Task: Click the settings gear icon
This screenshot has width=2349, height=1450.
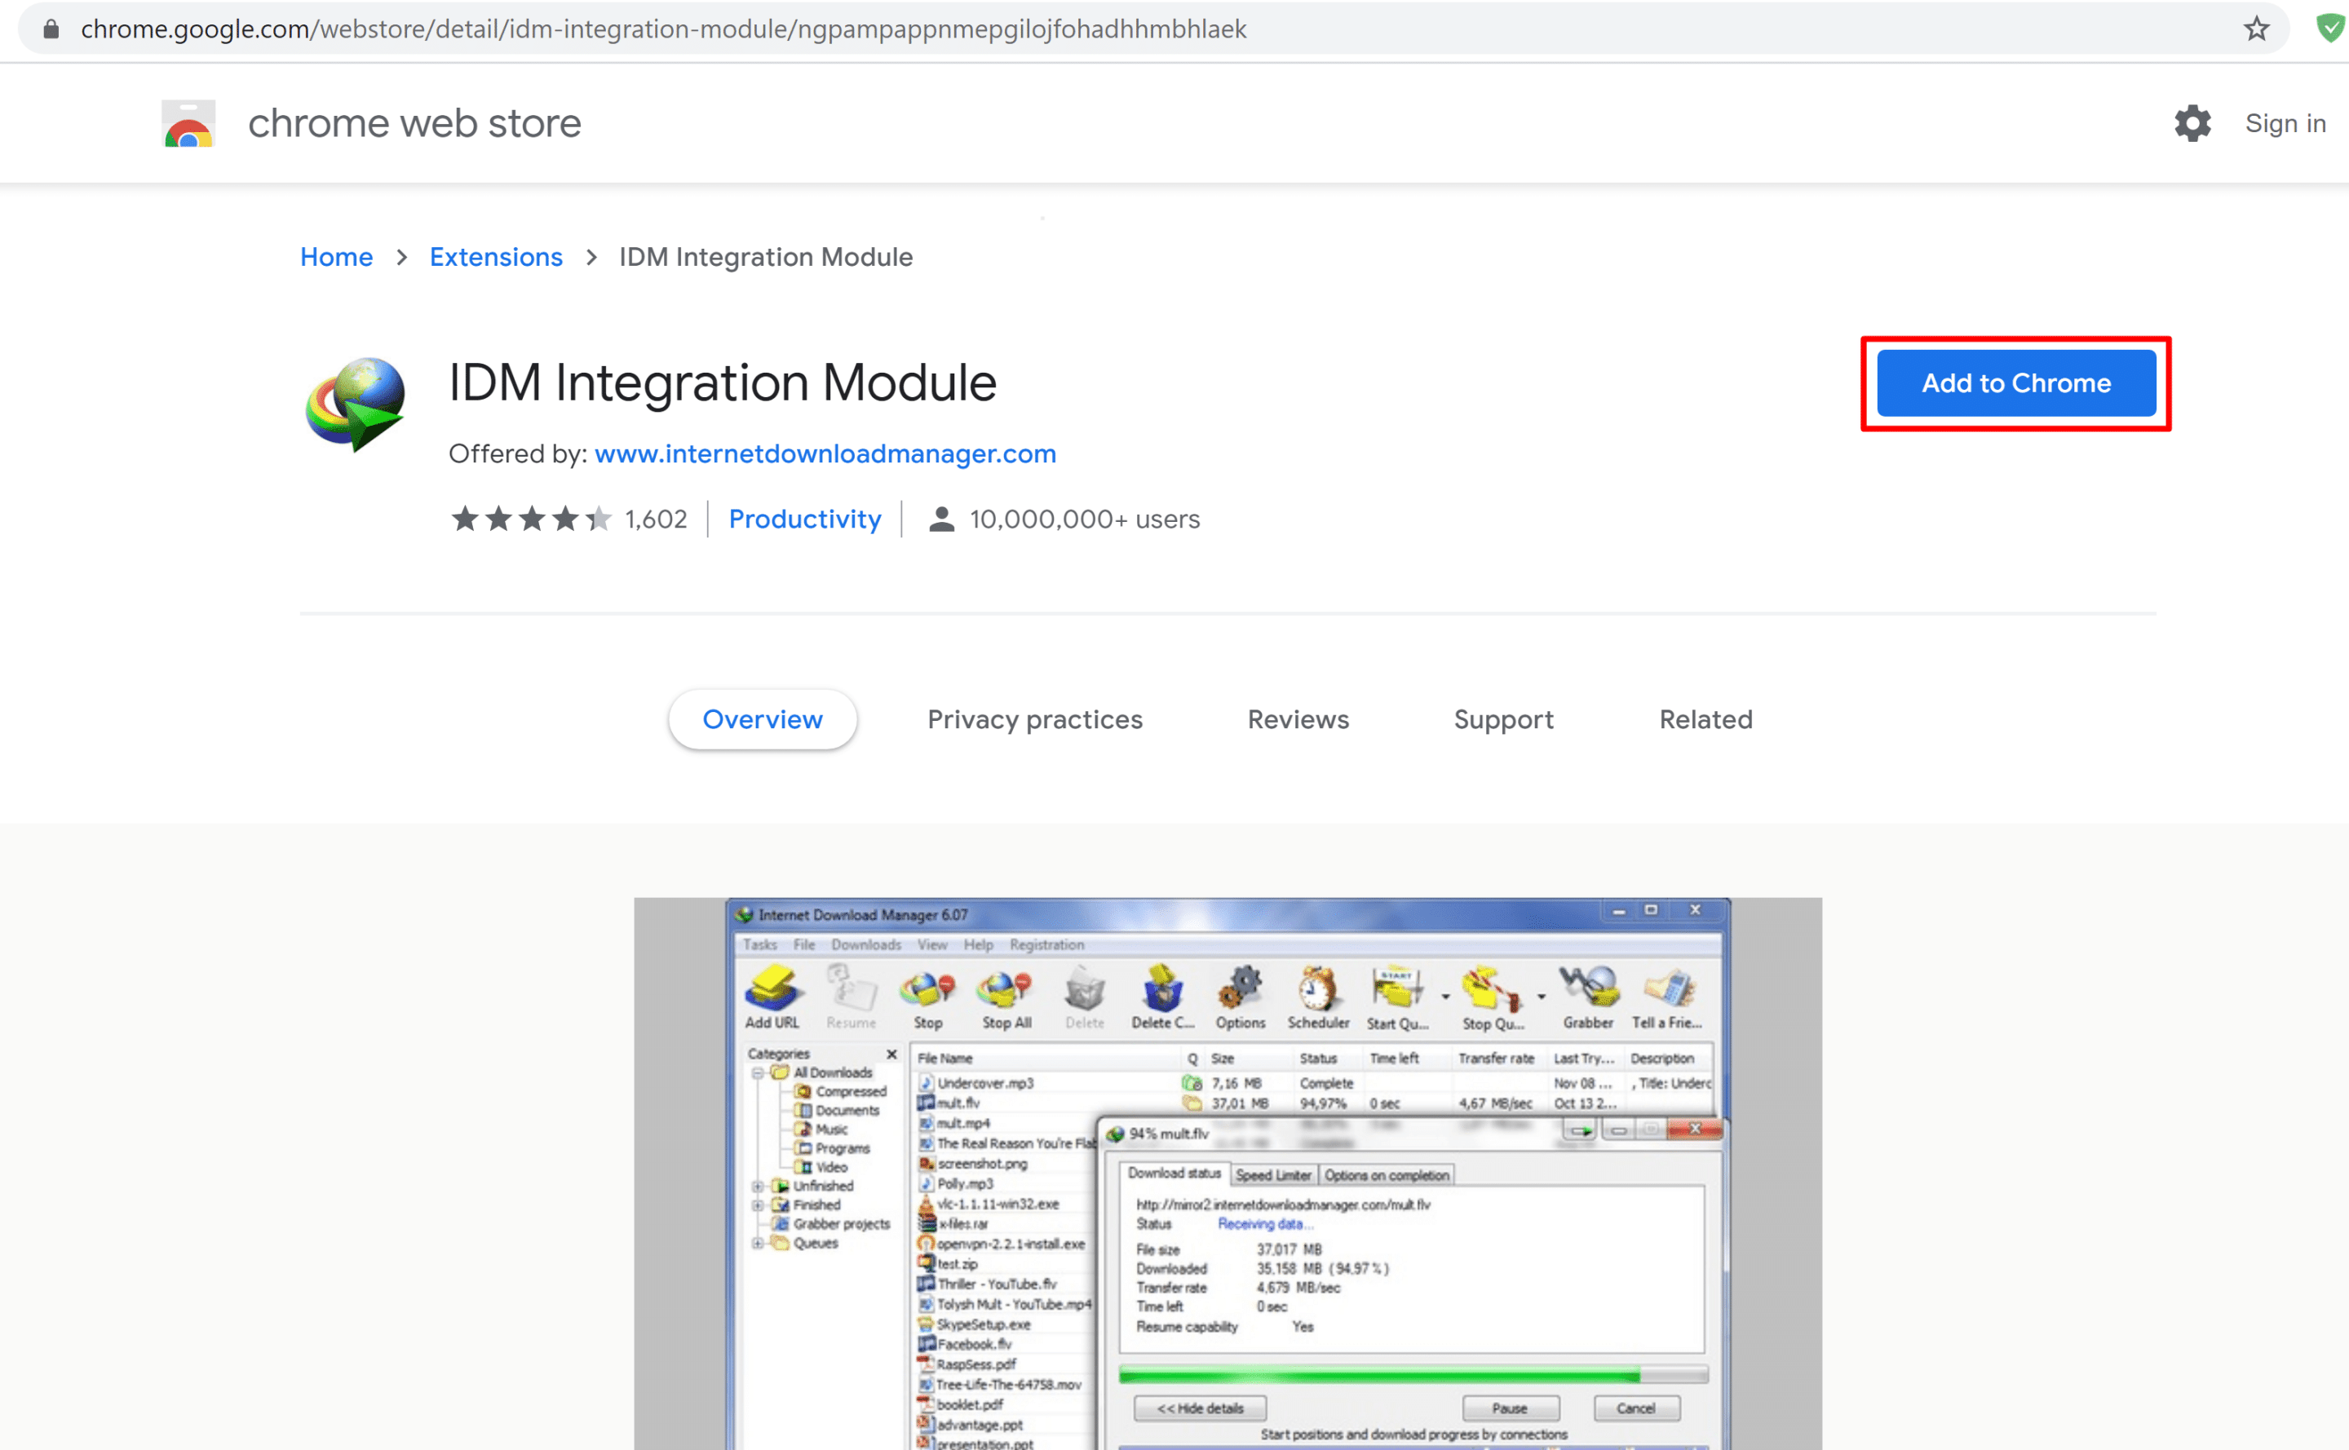Action: [2192, 124]
